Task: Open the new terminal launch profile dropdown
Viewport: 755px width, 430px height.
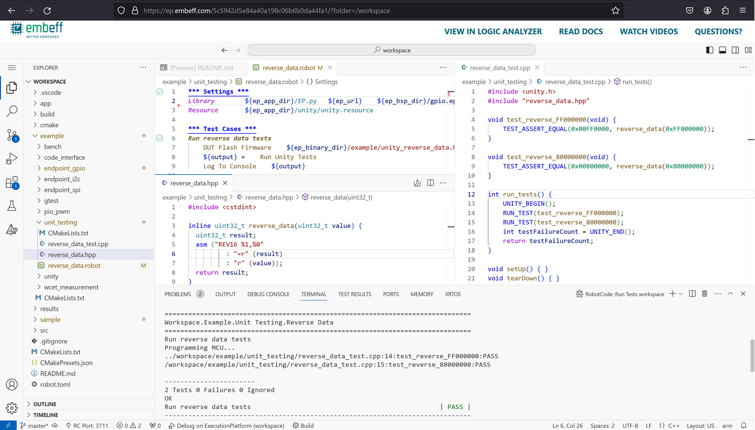Action: [681, 294]
